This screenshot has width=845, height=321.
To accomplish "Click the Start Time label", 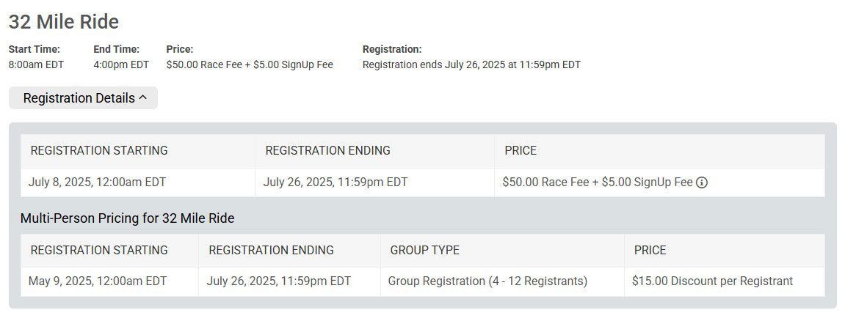I will tap(35, 49).
